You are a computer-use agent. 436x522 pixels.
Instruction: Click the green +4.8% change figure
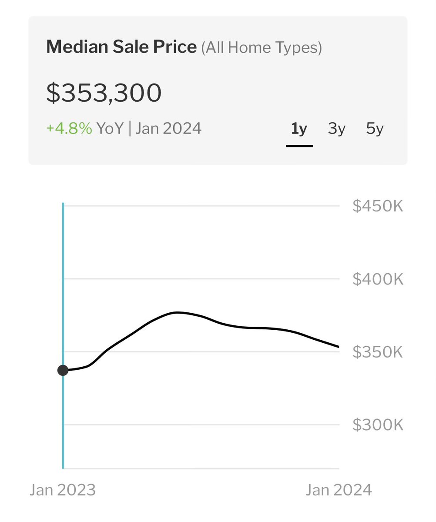point(69,129)
